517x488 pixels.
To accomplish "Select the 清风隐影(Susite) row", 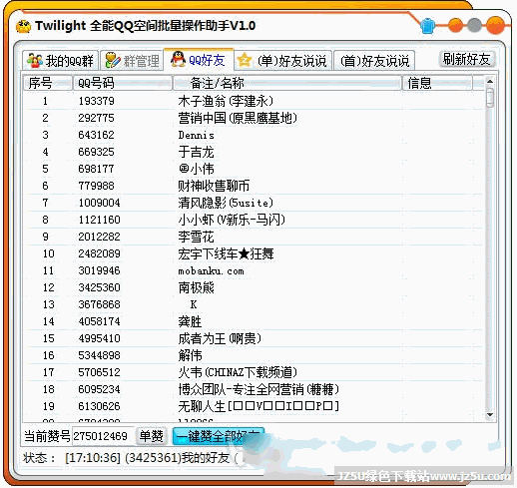I will pos(254,203).
